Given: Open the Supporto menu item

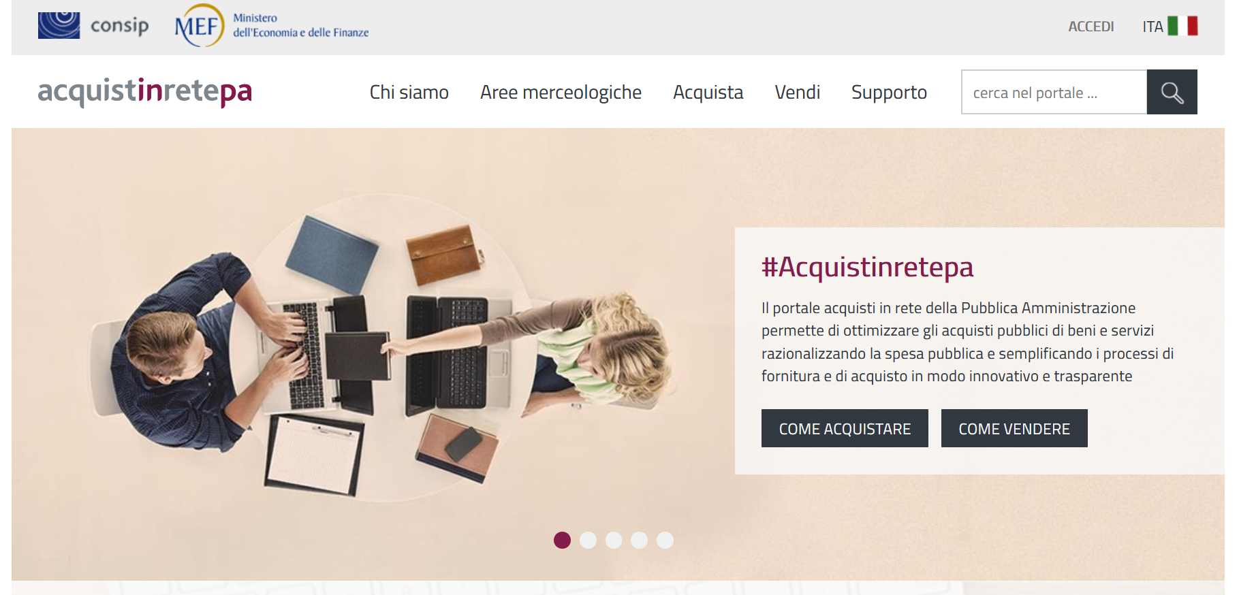Looking at the screenshot, I should (889, 93).
